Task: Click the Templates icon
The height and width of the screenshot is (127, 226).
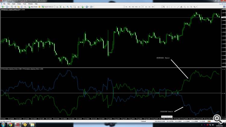Action: coord(91,7)
